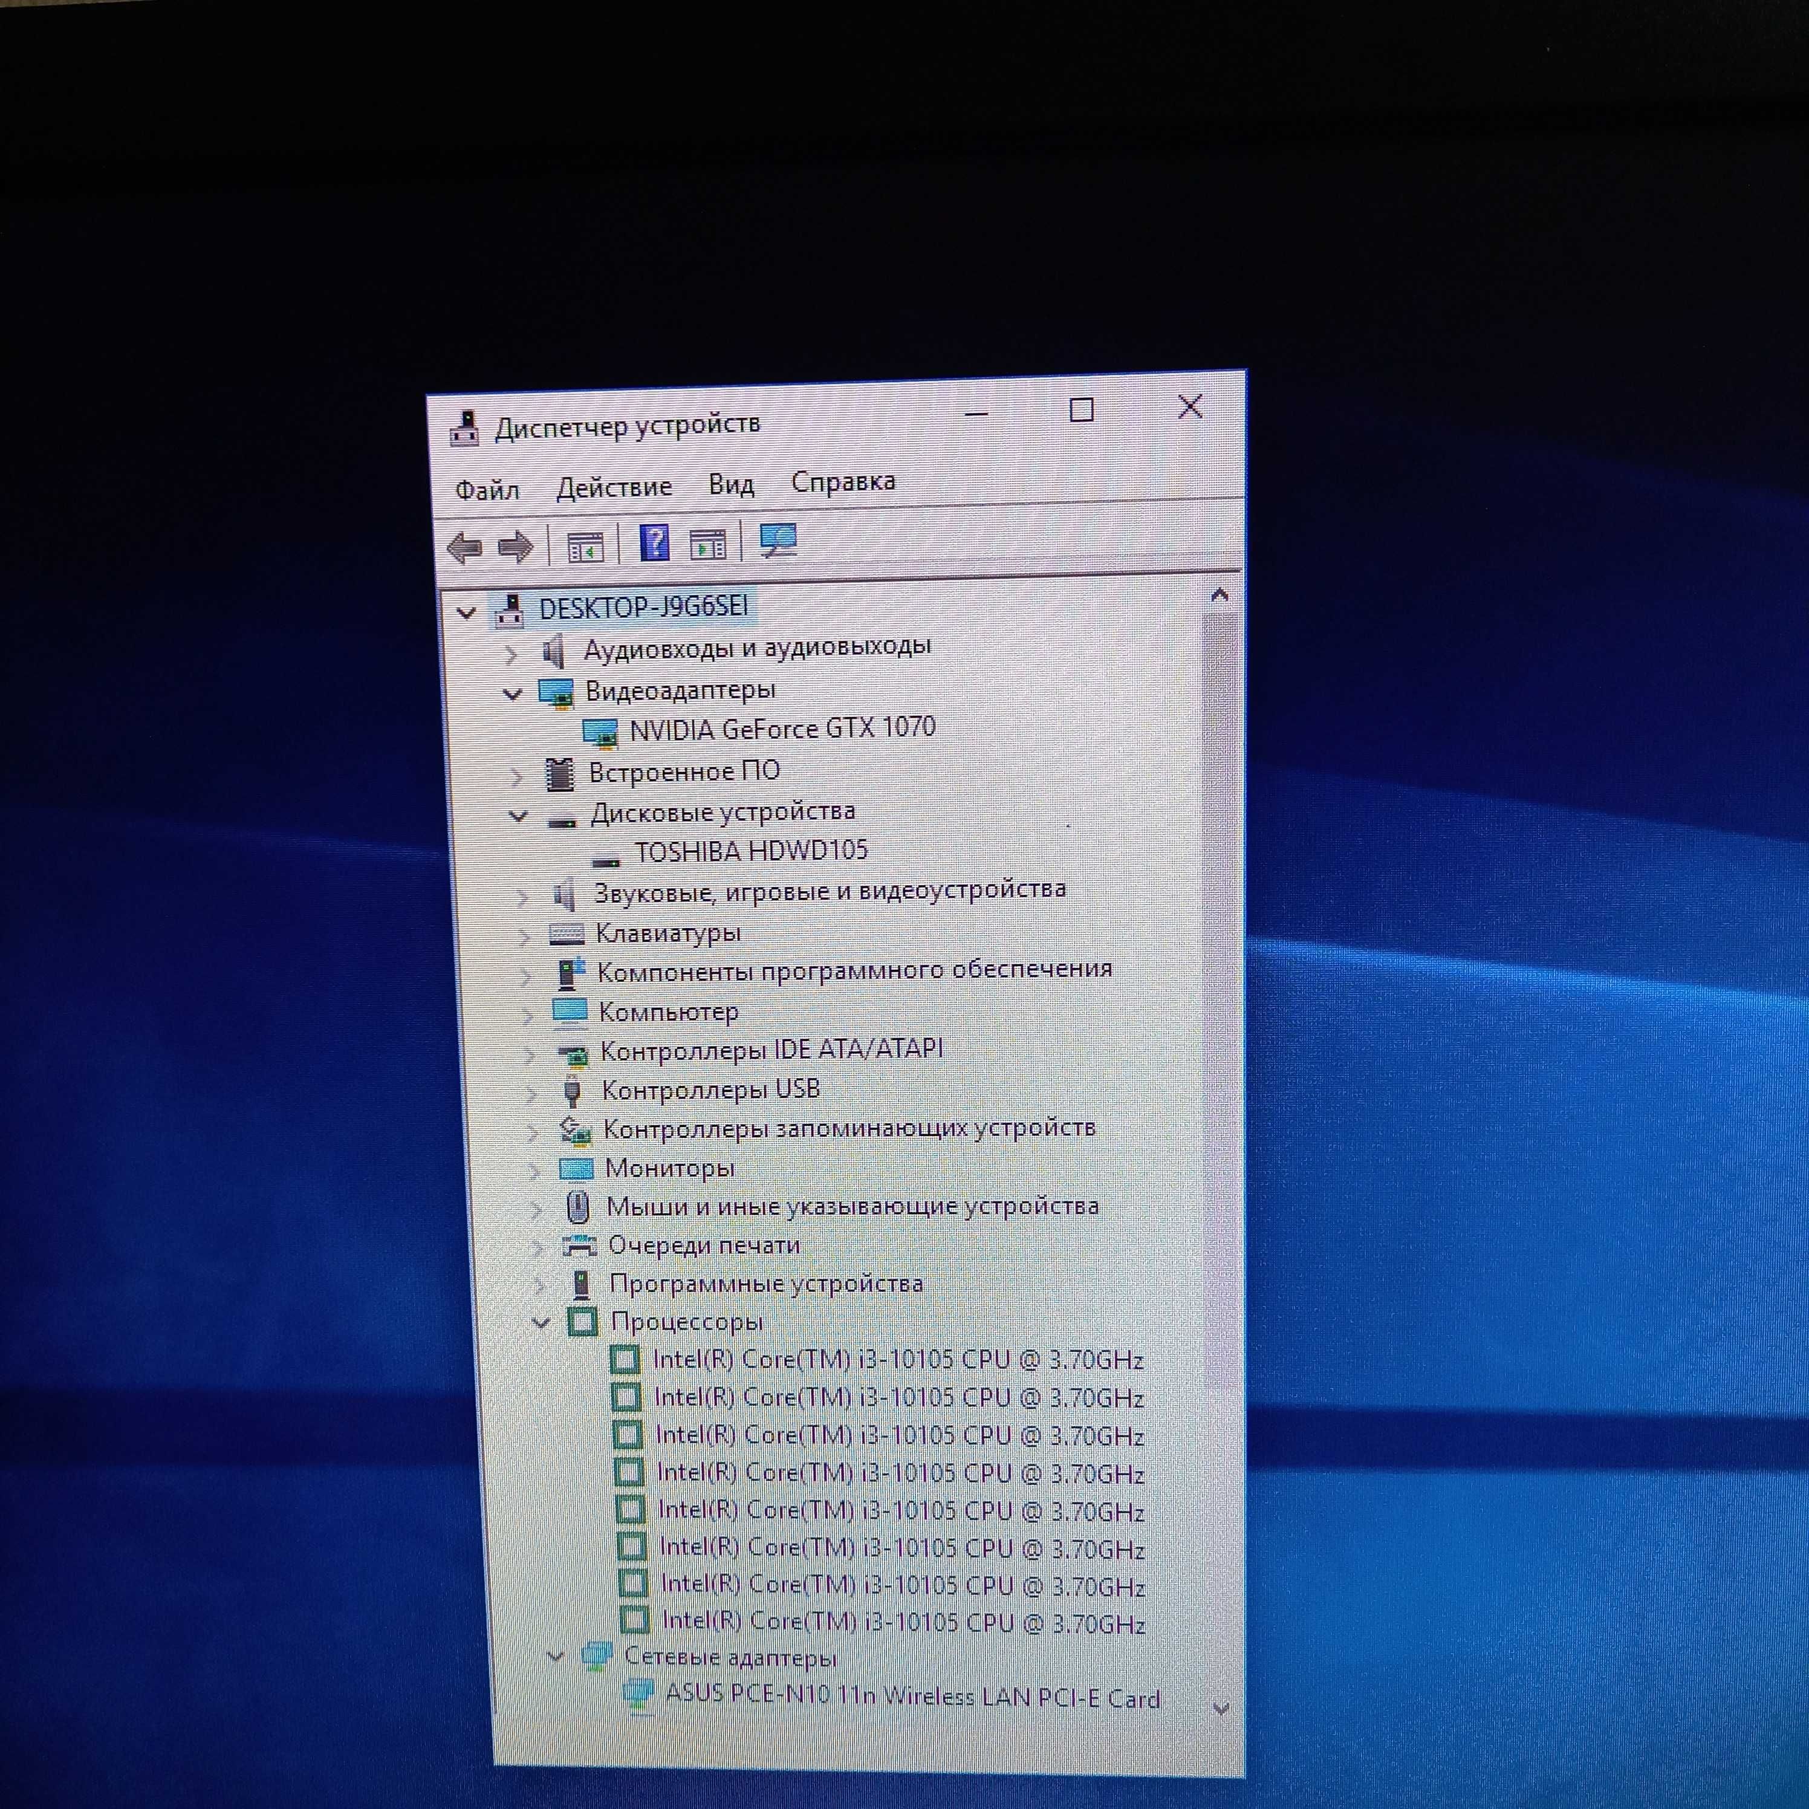Open the Справка menu

point(843,481)
